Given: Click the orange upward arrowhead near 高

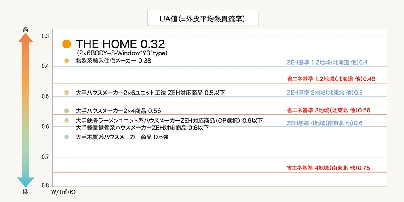Looking at the screenshot, I should point(25,37).
